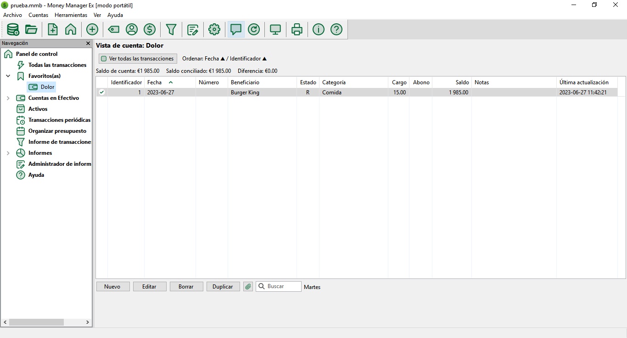Go to the home dashboard icon

(71, 29)
